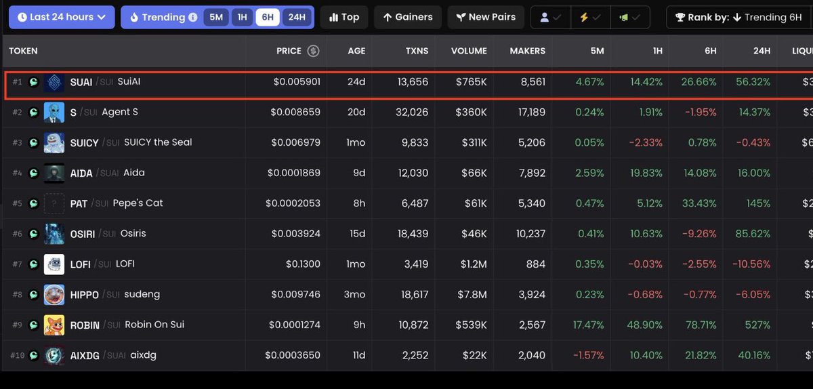Click the SUICY the Seal avatar
The height and width of the screenshot is (389, 813).
click(54, 143)
